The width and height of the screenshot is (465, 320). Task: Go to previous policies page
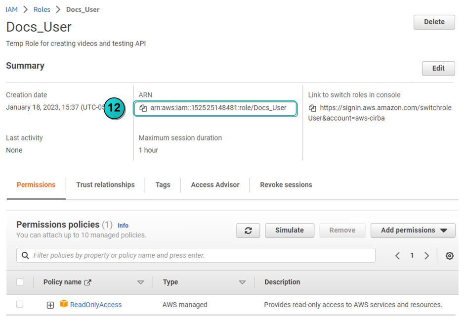click(398, 256)
